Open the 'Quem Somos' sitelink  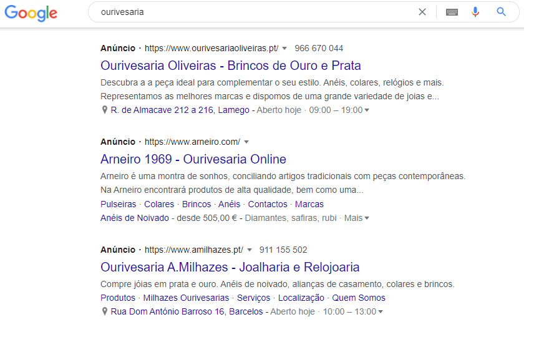pos(359,298)
